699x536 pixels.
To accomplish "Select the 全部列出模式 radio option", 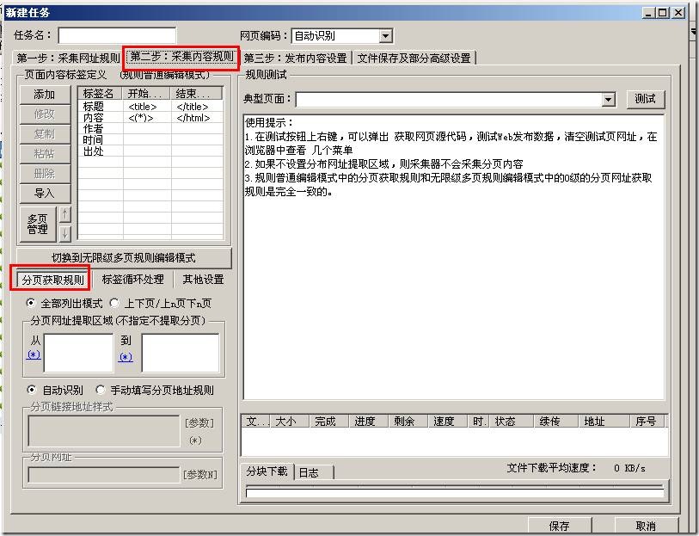I will click(x=32, y=304).
